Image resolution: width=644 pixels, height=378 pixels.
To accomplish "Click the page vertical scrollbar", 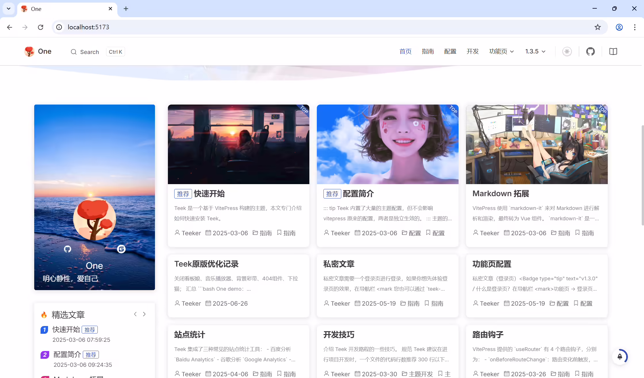I will (x=642, y=175).
